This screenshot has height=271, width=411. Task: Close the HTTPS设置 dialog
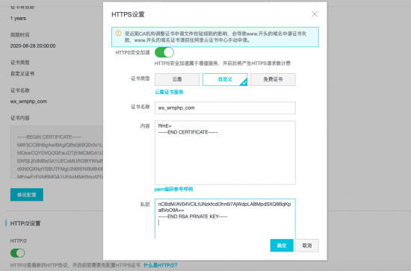point(315,14)
